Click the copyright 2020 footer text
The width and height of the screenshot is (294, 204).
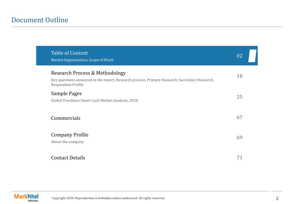pos(108,198)
